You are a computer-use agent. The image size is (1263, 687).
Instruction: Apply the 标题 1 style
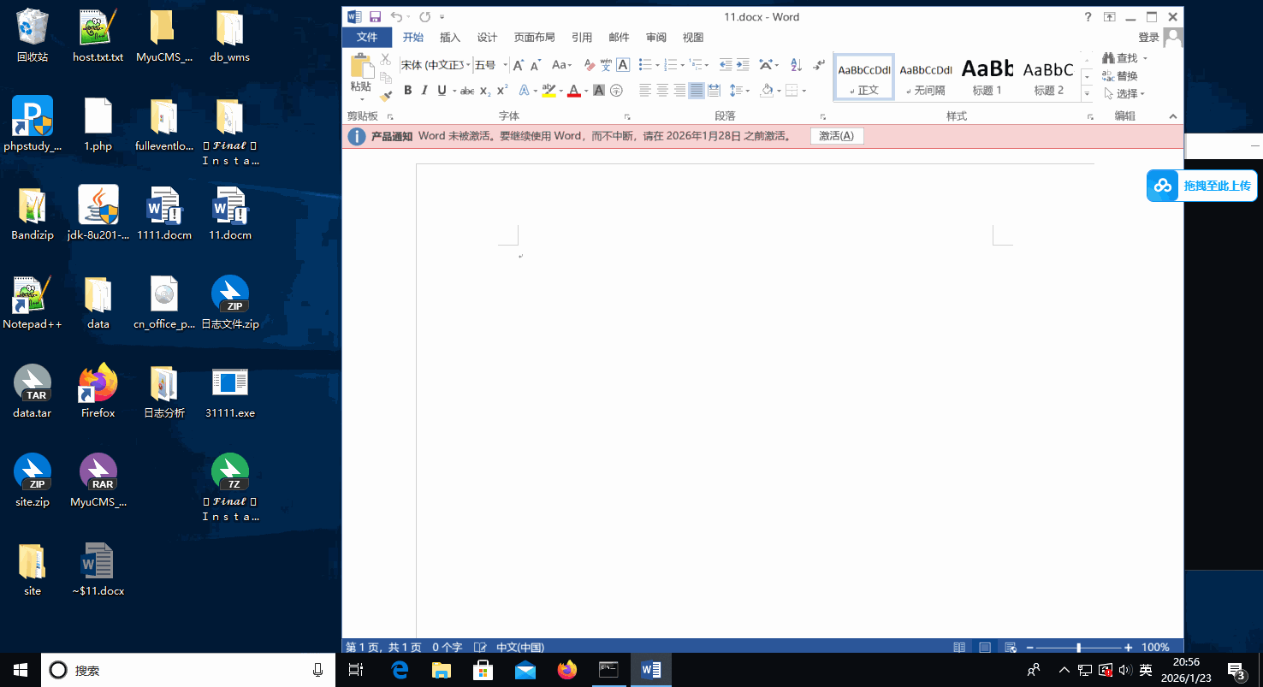point(987,75)
